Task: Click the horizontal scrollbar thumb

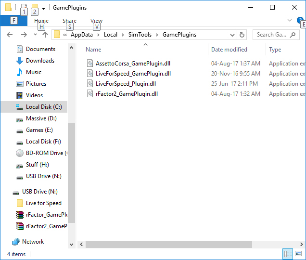Action: [x=169, y=245]
